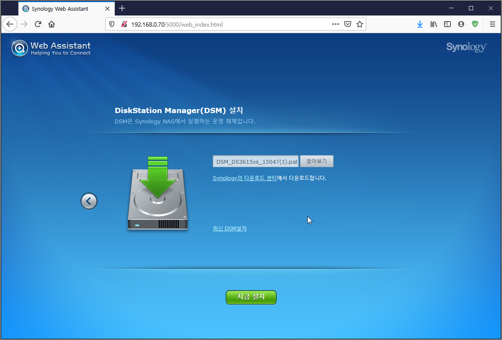This screenshot has height=340, width=502.
Task: Save page to Pocket
Action: coord(348,25)
